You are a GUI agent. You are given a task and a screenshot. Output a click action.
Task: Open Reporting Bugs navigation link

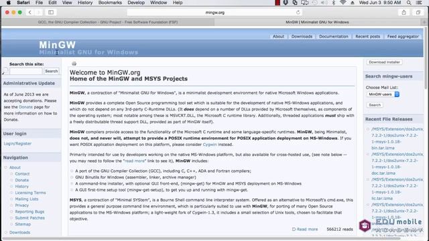[x=29, y=212]
